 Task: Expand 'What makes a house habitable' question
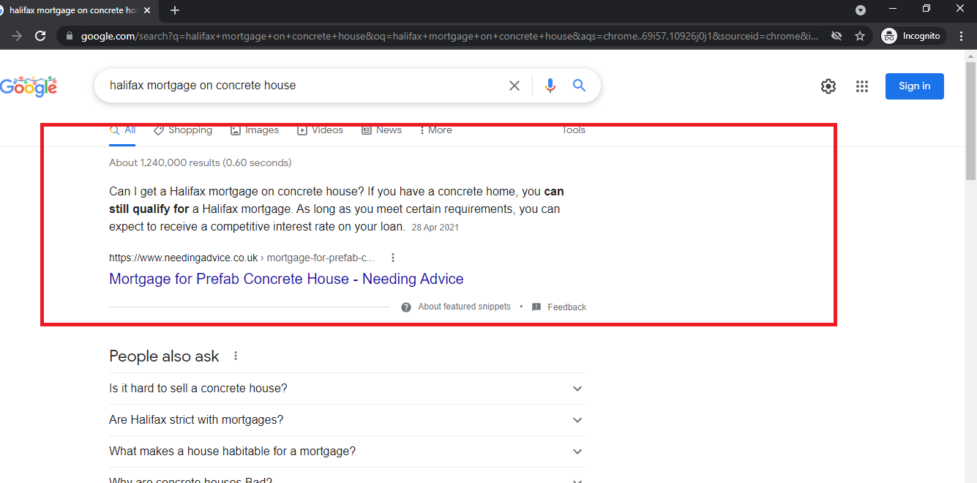point(577,452)
